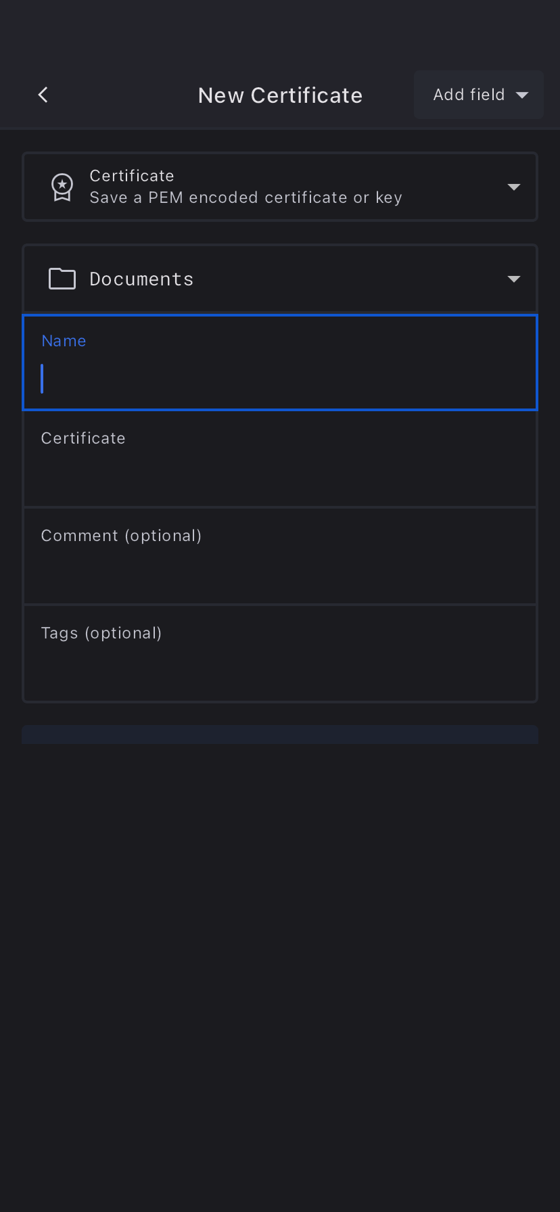Click the Documents folder icon

(62, 279)
